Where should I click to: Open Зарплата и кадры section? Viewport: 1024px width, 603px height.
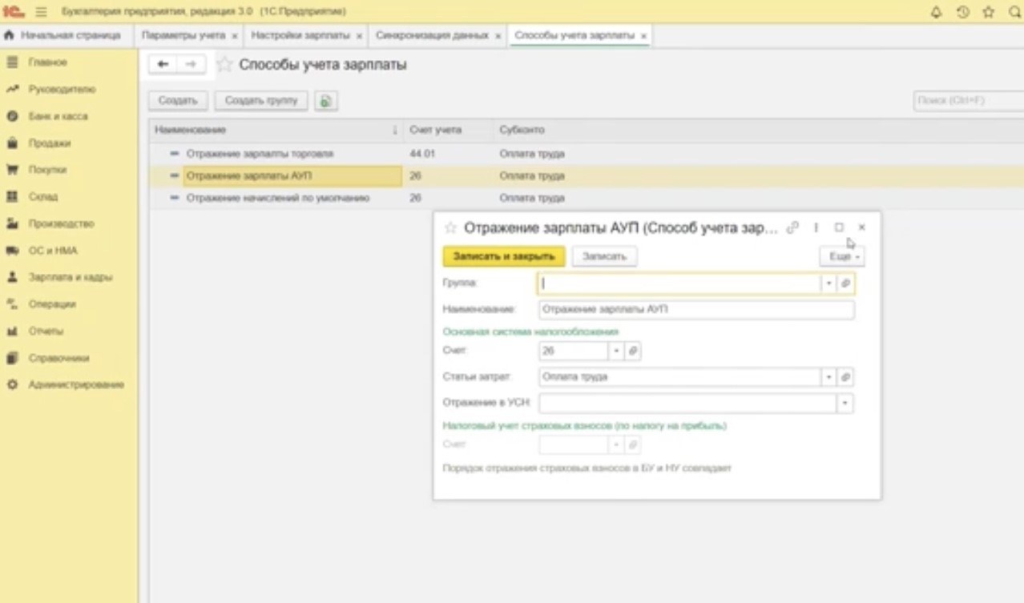[x=71, y=277]
